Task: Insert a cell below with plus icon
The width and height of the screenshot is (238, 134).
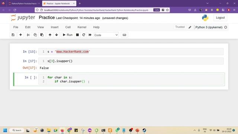Action: tap(20, 35)
